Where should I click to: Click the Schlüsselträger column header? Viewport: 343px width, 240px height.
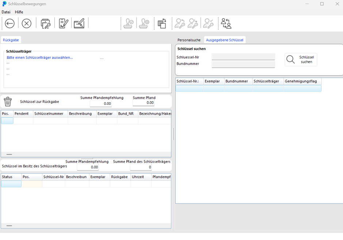point(268,81)
